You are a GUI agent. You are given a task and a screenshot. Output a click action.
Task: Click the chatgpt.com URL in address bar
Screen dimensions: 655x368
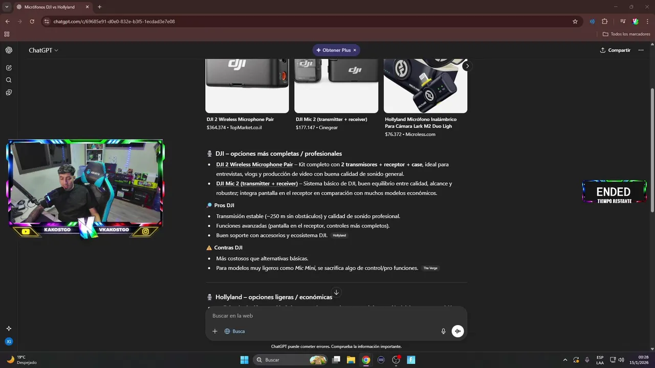pyautogui.click(x=114, y=21)
